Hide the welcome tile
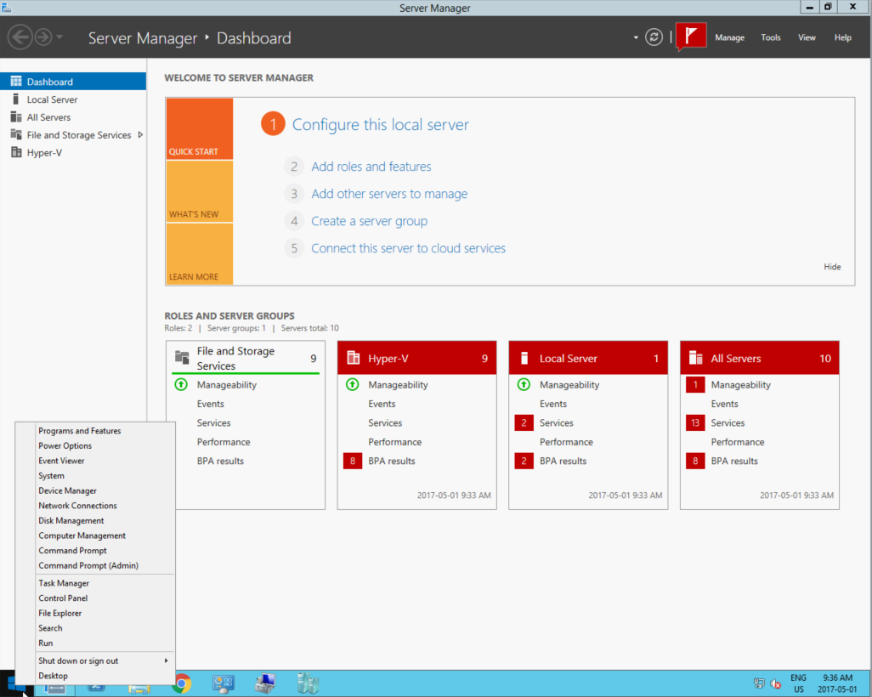Screen dimensions: 872x697 pyautogui.click(x=832, y=266)
